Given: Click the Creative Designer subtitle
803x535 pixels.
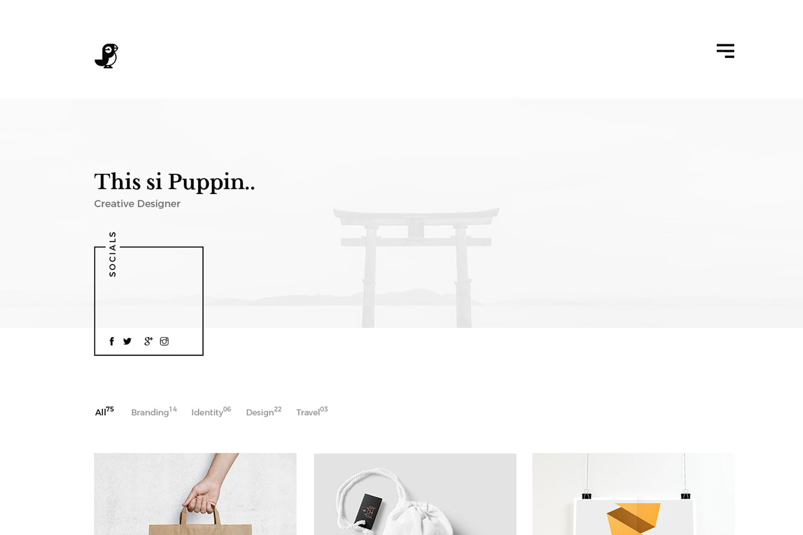Looking at the screenshot, I should (137, 204).
